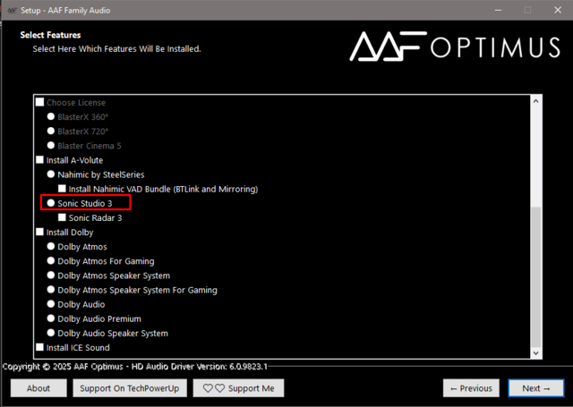This screenshot has height=407, width=573.
Task: Enable Sonic Radar 3 checkbox
Action: click(62, 218)
